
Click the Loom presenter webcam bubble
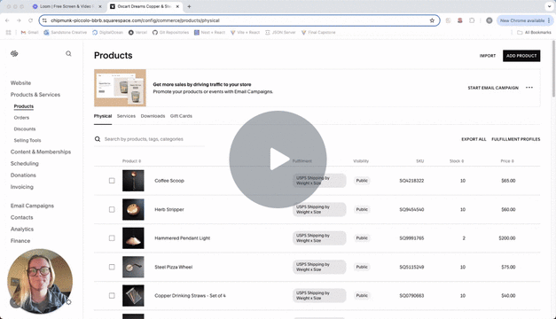click(40, 281)
